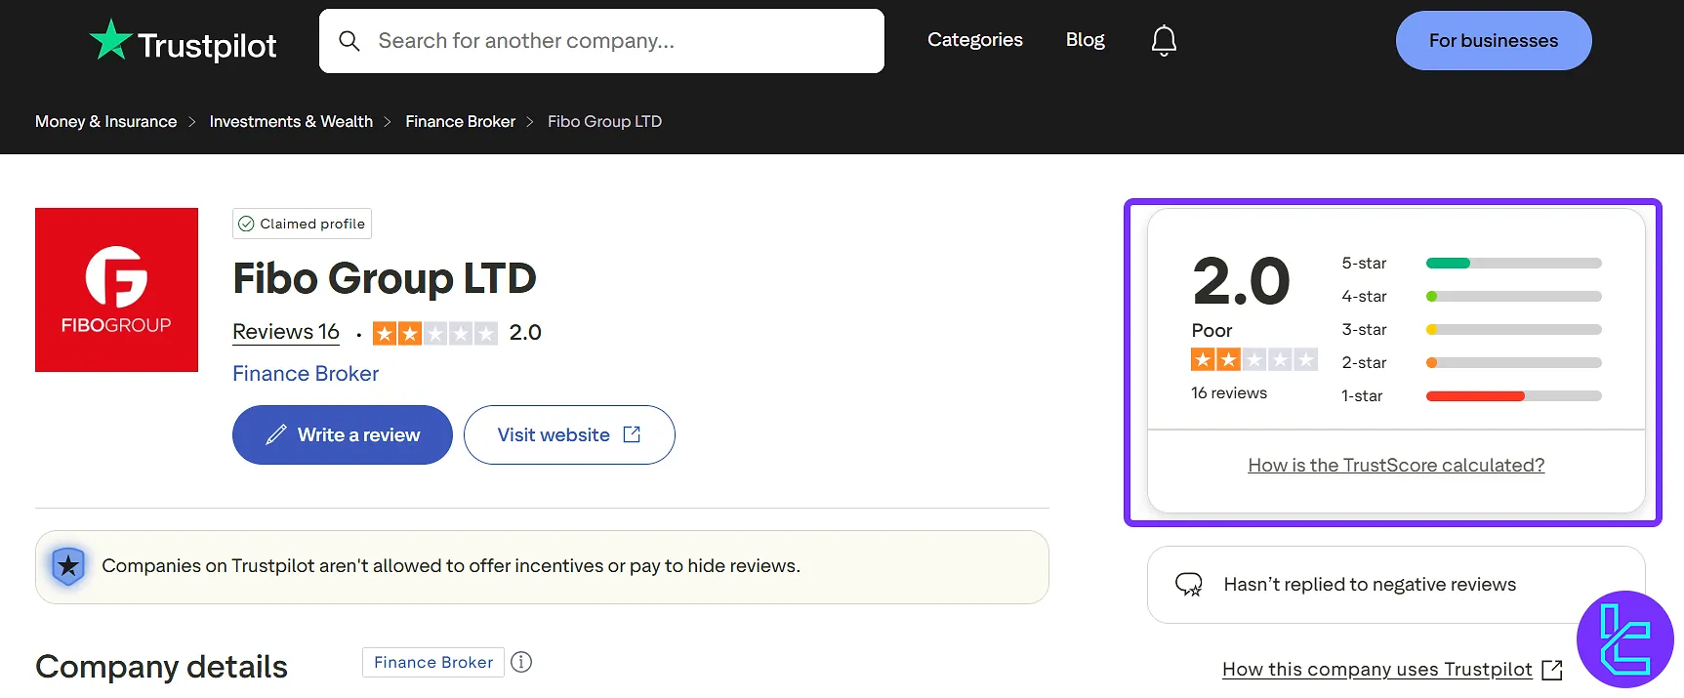Go to Investments & Wealth breadcrumb
Screen dimensions: 1684x698
(x=291, y=122)
